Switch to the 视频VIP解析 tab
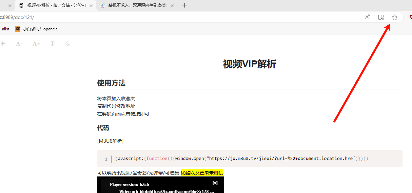Viewport: 412px width, 193px height. point(54,5)
